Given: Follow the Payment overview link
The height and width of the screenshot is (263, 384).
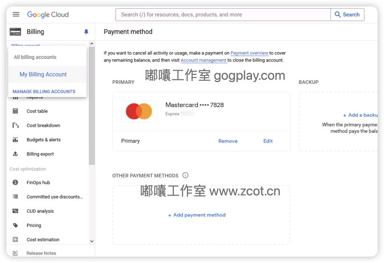Looking at the screenshot, I should point(249,53).
